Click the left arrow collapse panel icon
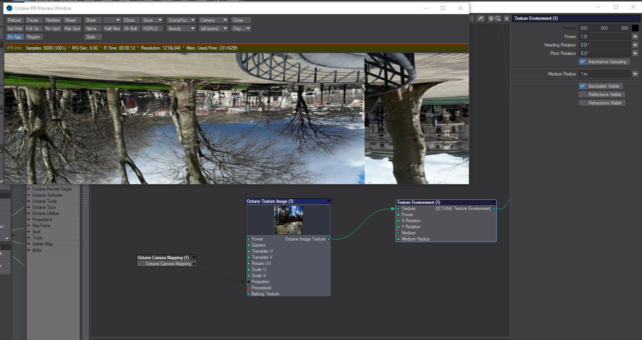642x340 pixels. [x=507, y=18]
